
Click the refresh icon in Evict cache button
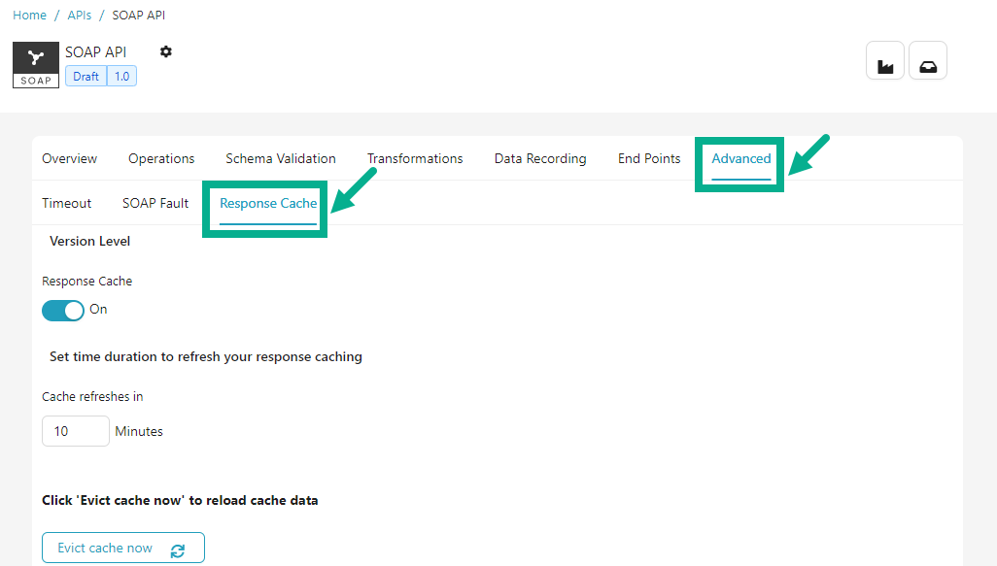177,549
